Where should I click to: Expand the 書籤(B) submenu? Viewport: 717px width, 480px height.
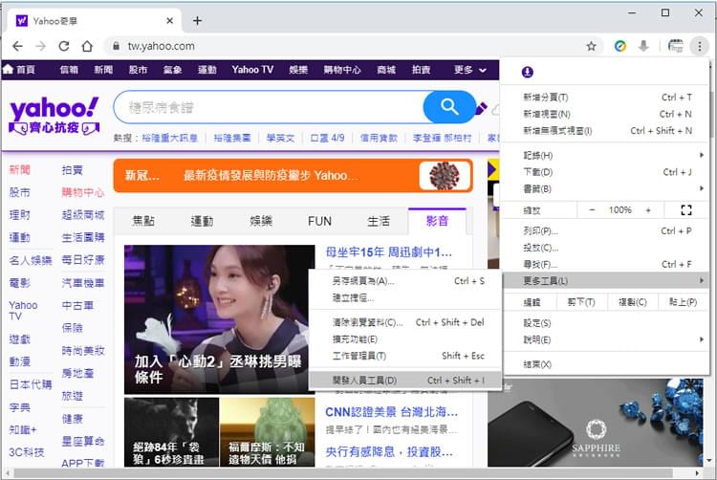606,188
